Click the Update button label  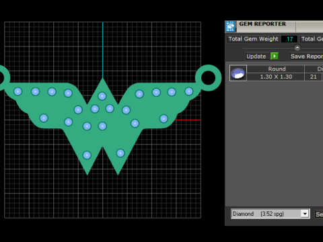click(x=256, y=56)
